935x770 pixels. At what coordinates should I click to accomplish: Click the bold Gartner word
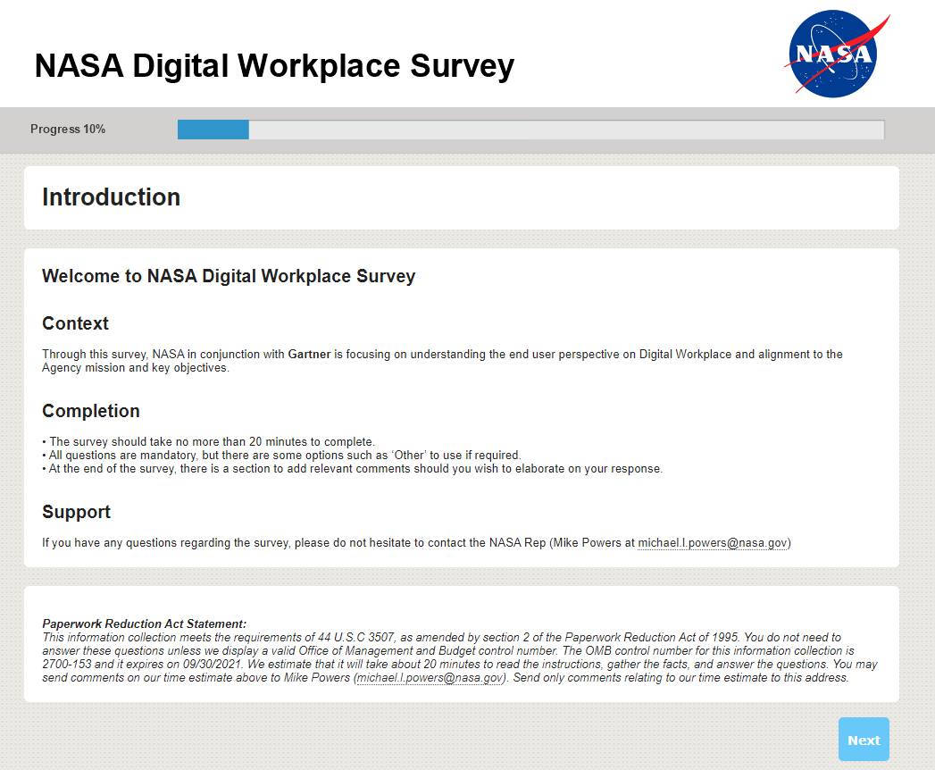pos(309,355)
